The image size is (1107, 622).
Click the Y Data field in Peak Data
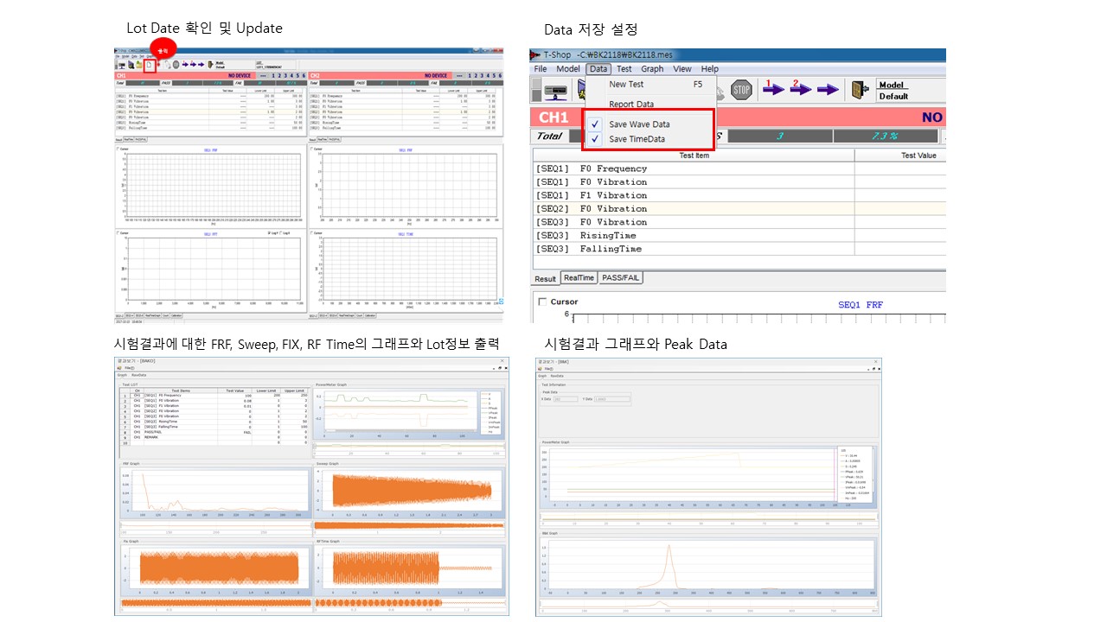[x=612, y=399]
